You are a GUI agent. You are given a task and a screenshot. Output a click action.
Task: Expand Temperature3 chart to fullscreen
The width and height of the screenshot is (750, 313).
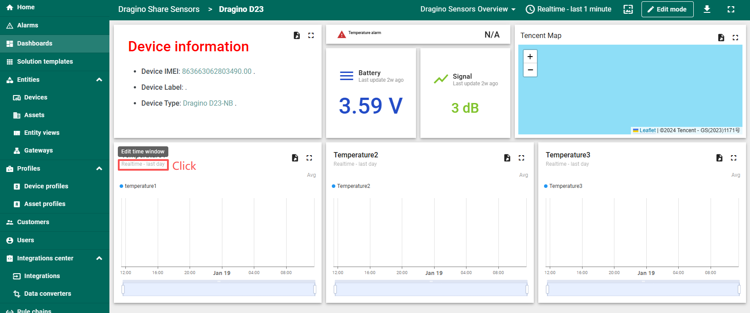[x=734, y=158]
